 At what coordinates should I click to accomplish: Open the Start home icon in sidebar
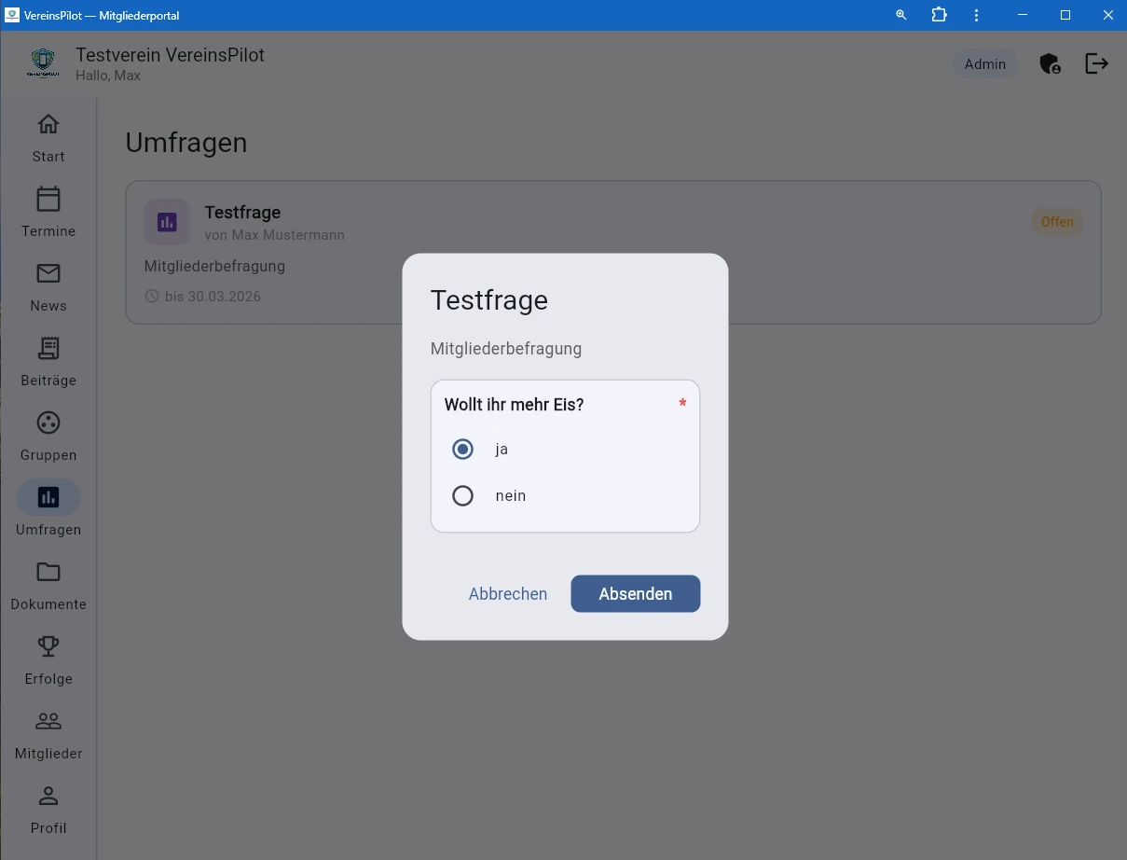[x=48, y=125]
